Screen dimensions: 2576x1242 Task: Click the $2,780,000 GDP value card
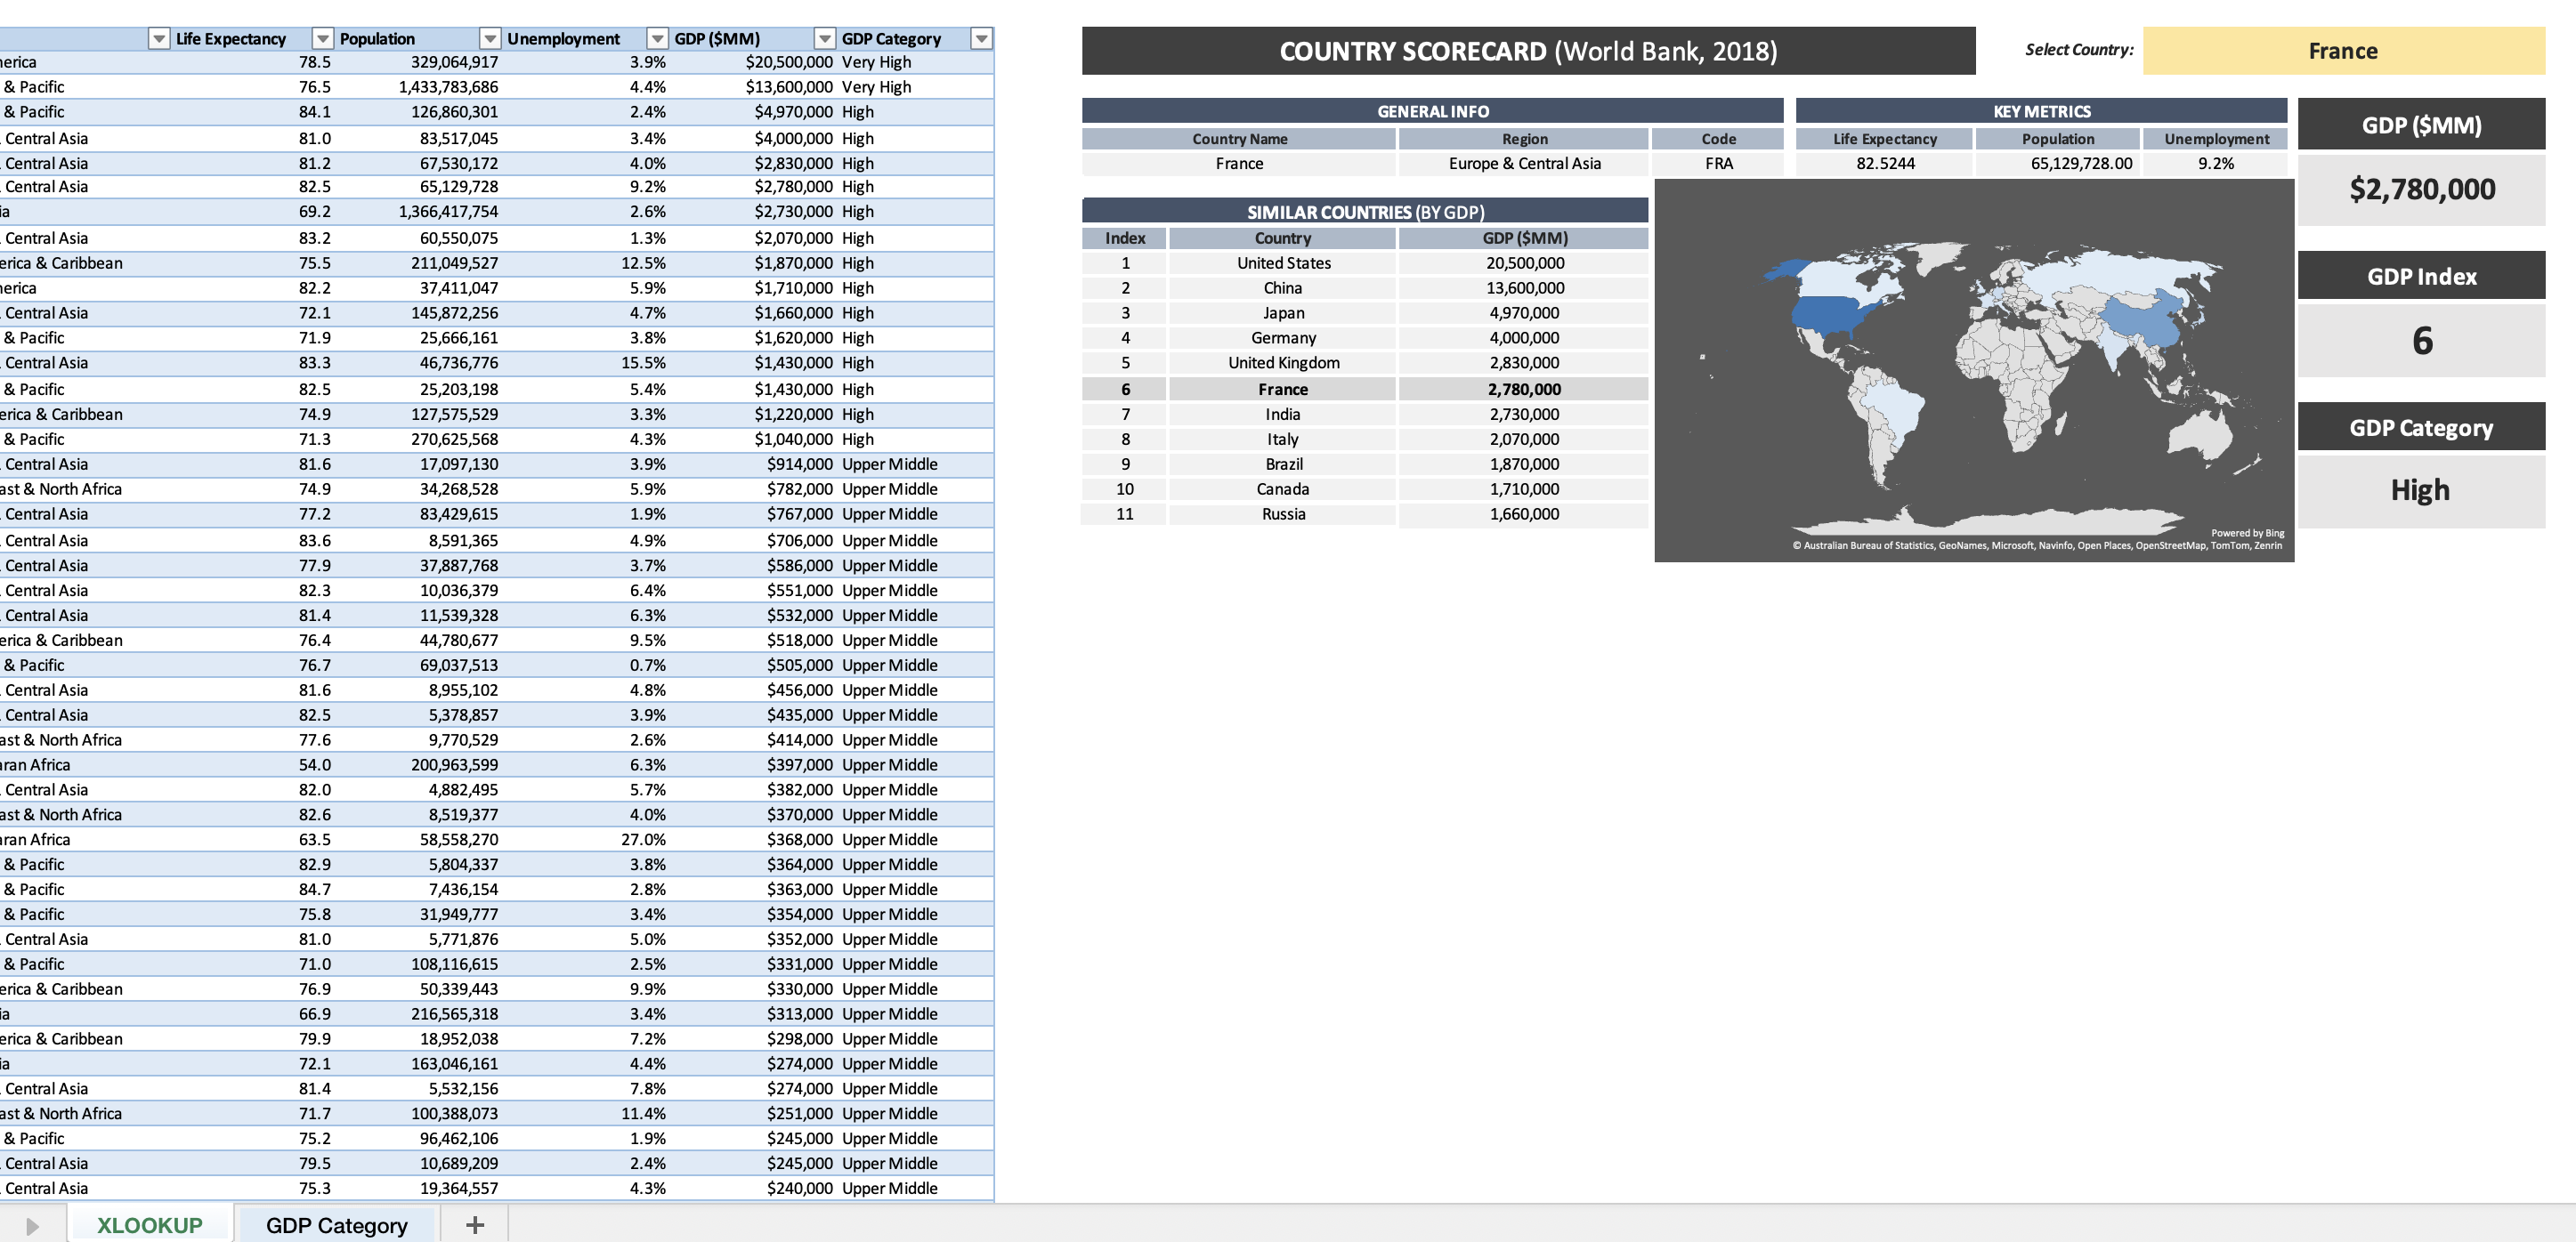pos(2421,190)
